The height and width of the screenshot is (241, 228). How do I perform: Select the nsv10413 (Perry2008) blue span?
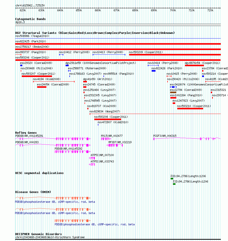point(109,55)
